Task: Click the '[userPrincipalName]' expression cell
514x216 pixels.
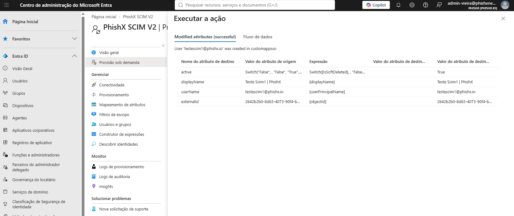Action: [x=327, y=92]
